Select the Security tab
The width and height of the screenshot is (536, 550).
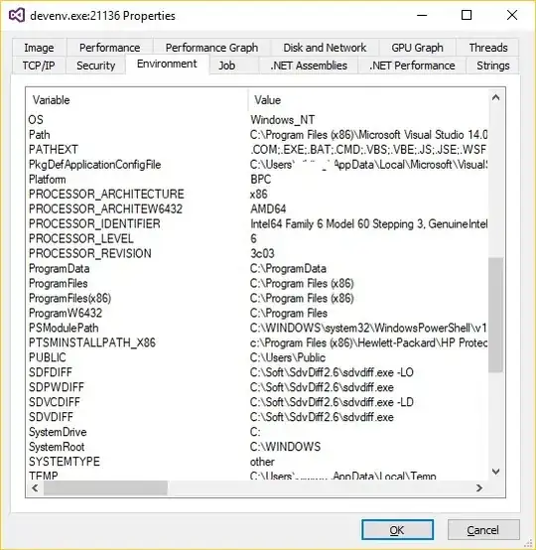(95, 66)
